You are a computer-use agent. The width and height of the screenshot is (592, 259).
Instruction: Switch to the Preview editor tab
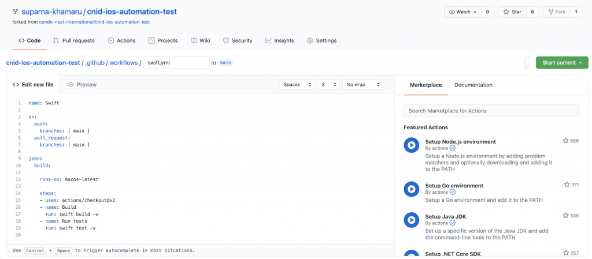pos(82,84)
